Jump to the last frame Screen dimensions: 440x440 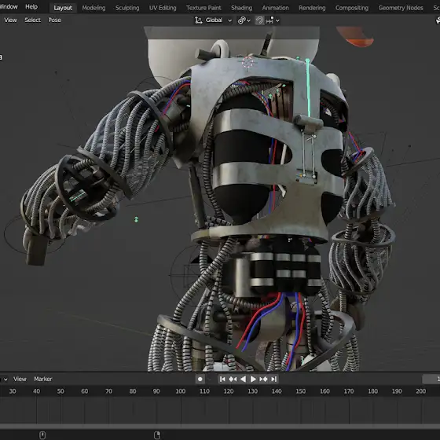point(274,379)
